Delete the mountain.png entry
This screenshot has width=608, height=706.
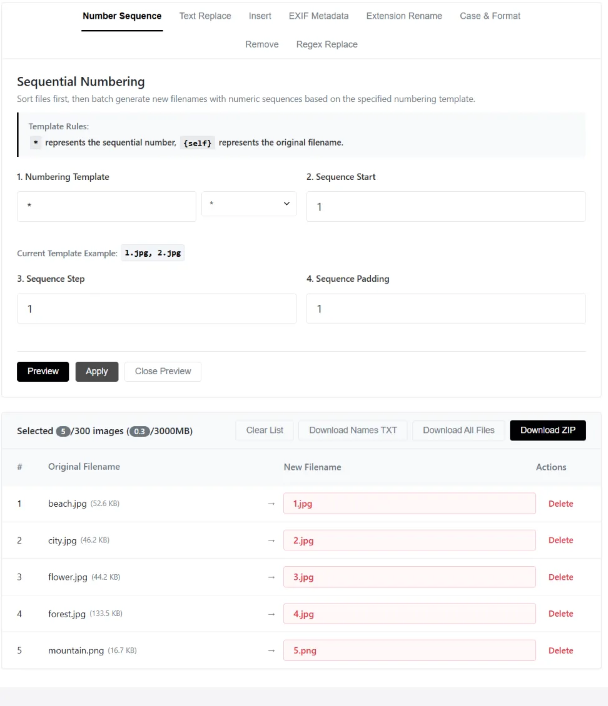coord(560,650)
